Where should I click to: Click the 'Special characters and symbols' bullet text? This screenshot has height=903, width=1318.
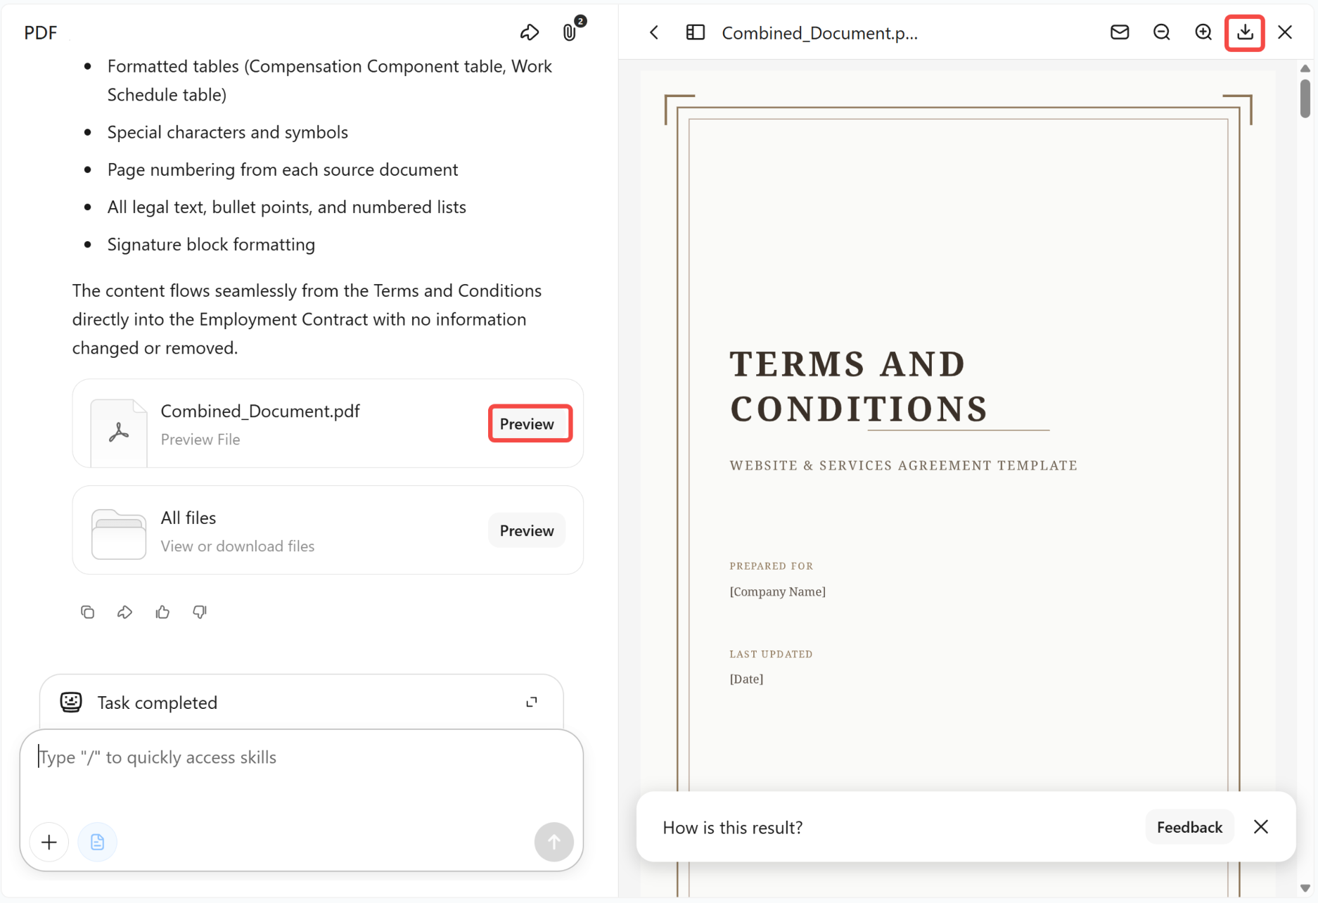[x=228, y=132]
